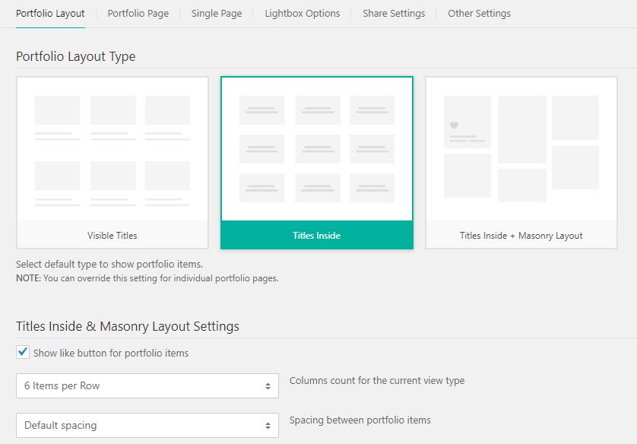This screenshot has height=444, width=637.
Task: Click the Visible Titles caption
Action: click(113, 236)
